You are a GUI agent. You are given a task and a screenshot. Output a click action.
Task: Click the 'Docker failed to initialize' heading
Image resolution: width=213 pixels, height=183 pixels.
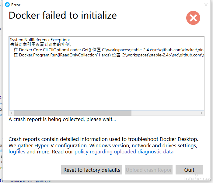click(63, 15)
